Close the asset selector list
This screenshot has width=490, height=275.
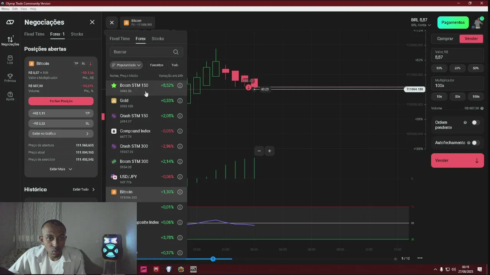coord(112,23)
